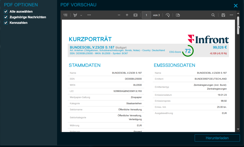
Task: Open search in the PDF viewer
Action: [213, 15]
